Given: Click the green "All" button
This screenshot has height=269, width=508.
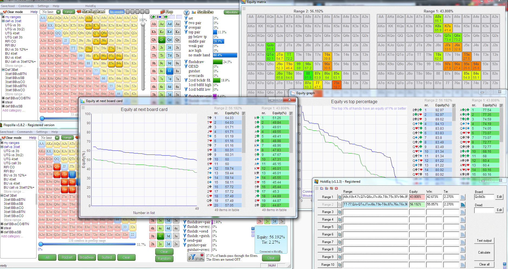Looking at the screenshot, I should (47, 257).
